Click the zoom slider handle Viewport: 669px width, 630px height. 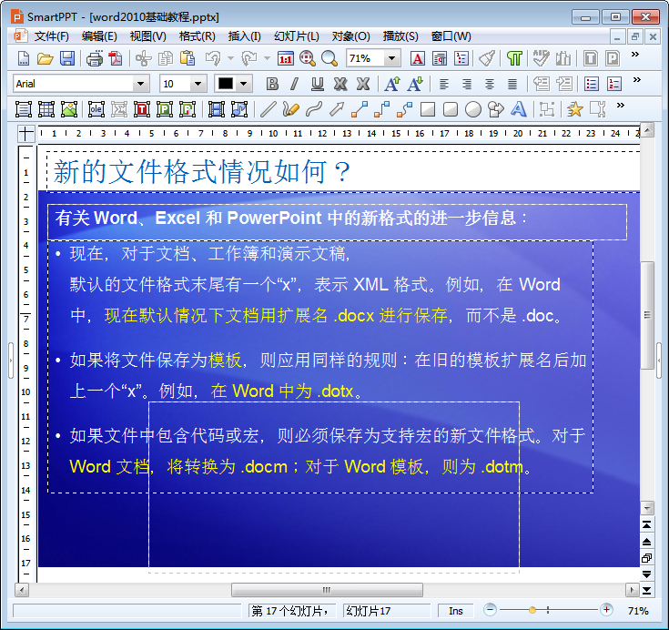(532, 610)
